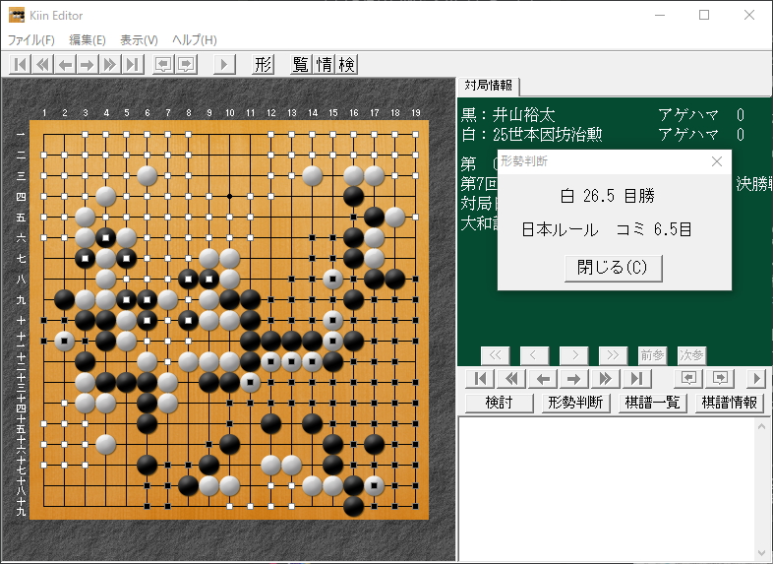
Task: Click the 日本ルール コミ 6.5目 text
Action: (607, 229)
